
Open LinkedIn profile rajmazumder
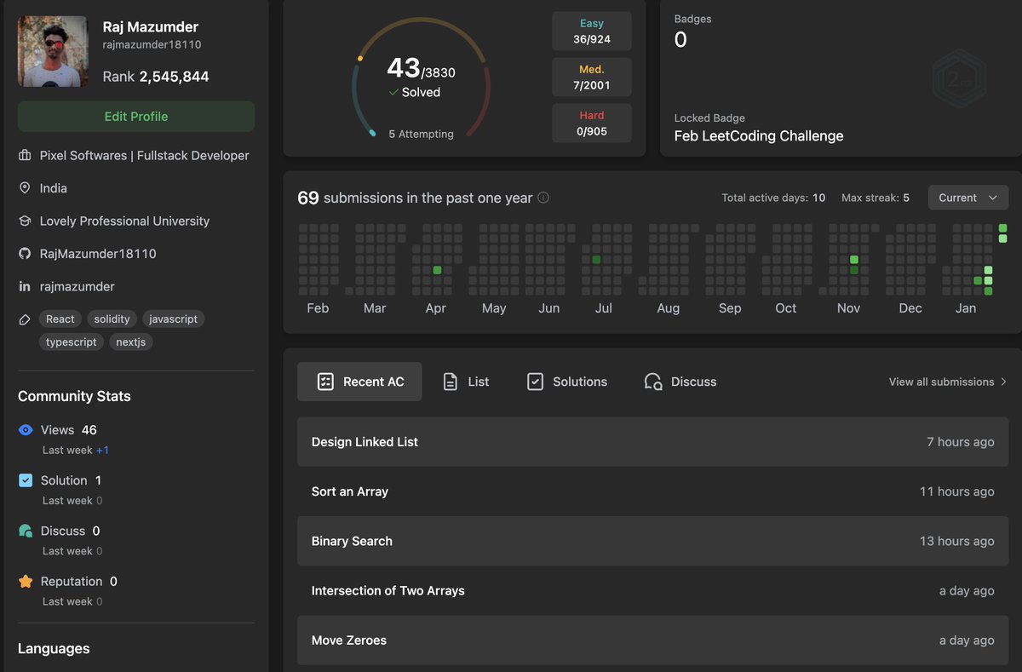coord(77,286)
